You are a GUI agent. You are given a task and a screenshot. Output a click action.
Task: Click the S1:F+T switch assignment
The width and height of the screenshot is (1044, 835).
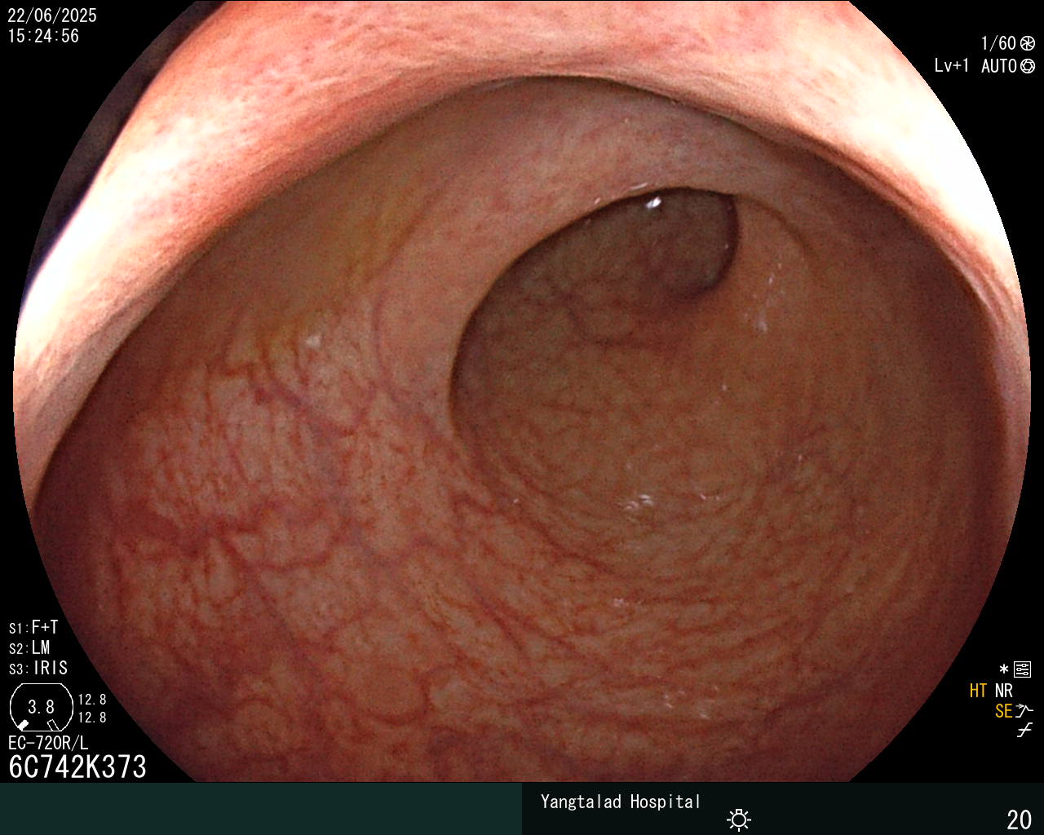tap(33, 628)
